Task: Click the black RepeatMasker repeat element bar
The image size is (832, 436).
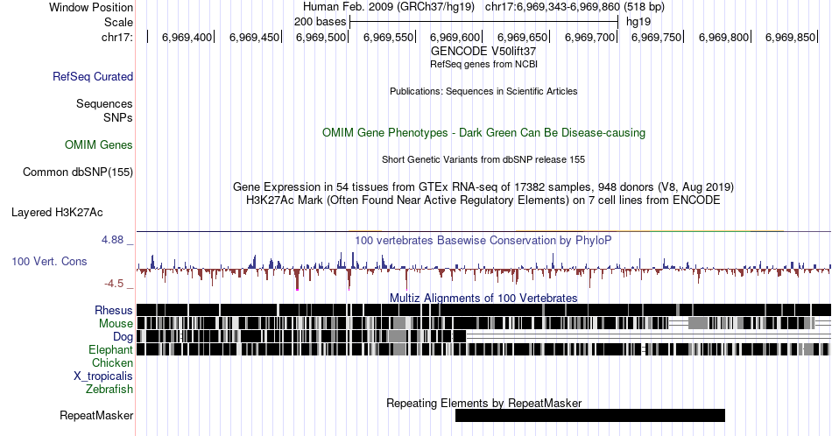Action: click(x=590, y=415)
